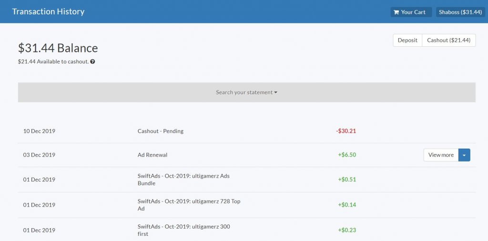The image size is (488, 241).
Task: Open the caret dropdown beside View more
Action: coord(464,155)
